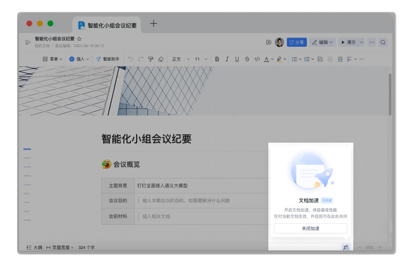Viewport: 413px width, 267px height.
Task: Click the format painter icon
Action: pyautogui.click(x=151, y=59)
